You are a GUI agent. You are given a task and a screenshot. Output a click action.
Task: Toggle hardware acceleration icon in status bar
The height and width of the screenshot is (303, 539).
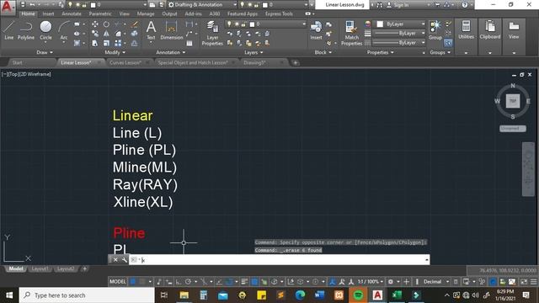click(x=493, y=282)
